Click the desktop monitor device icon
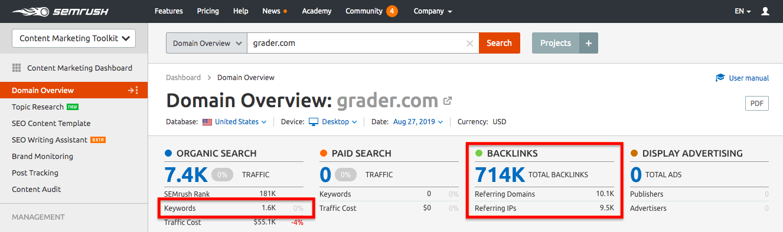The image size is (783, 232). coord(314,122)
